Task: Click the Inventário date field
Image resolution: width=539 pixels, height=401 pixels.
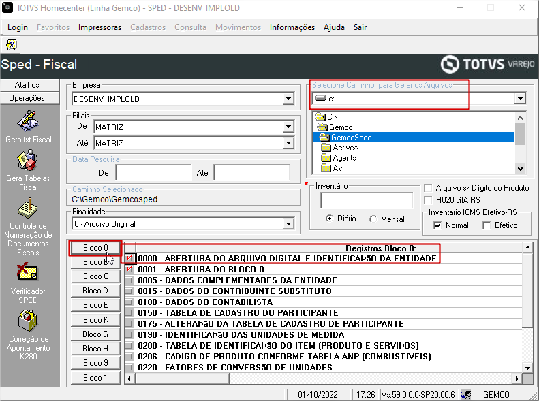Action: pos(367,200)
